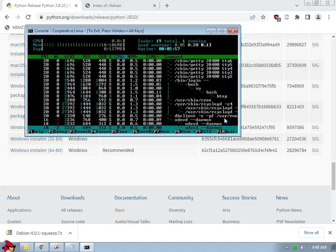Open the MEMZ bookmark

click(x=14, y=28)
